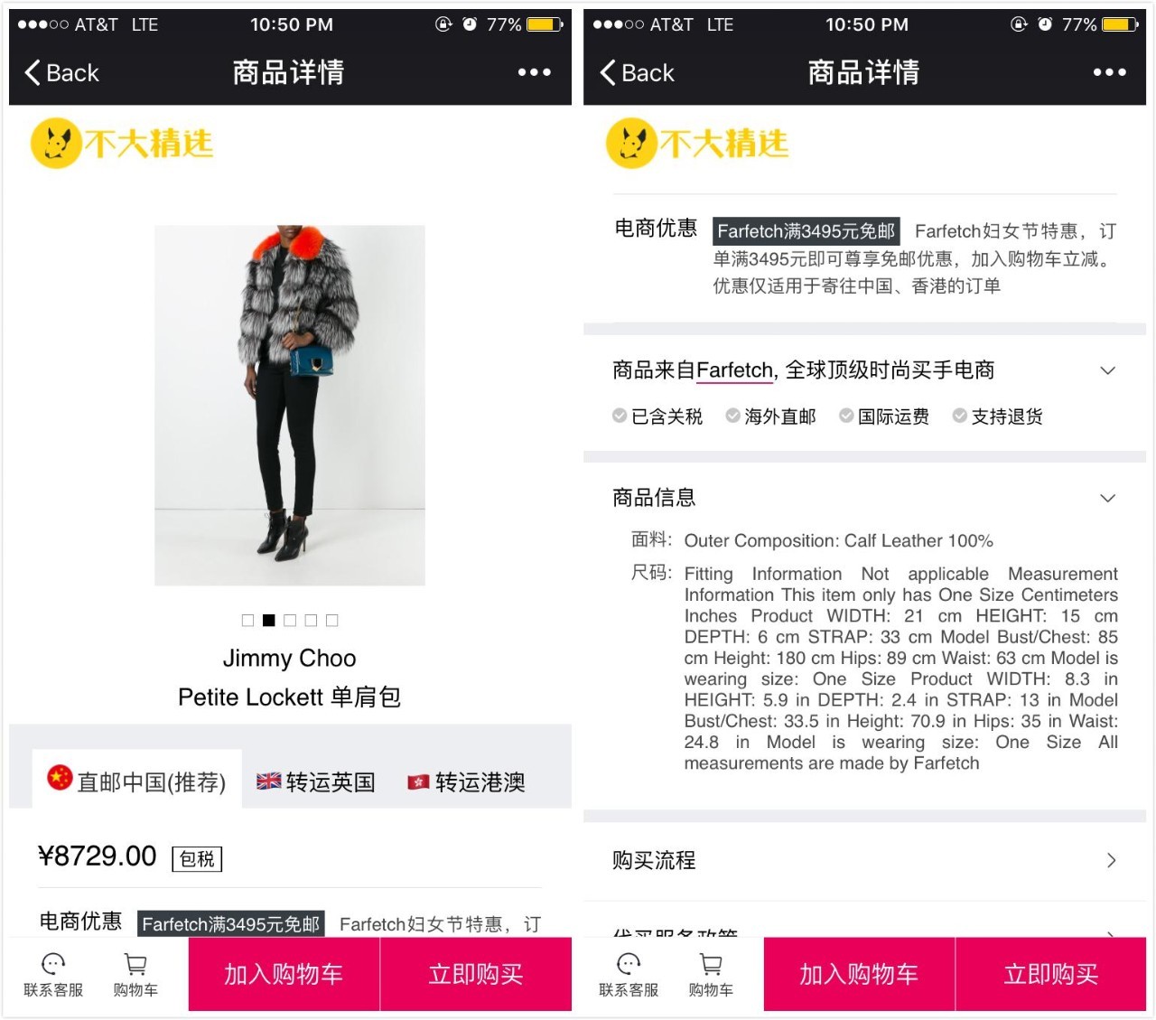This screenshot has width=1156, height=1020.
Task: Tap 加入购物车 button on left screen
Action: pyautogui.click(x=284, y=974)
